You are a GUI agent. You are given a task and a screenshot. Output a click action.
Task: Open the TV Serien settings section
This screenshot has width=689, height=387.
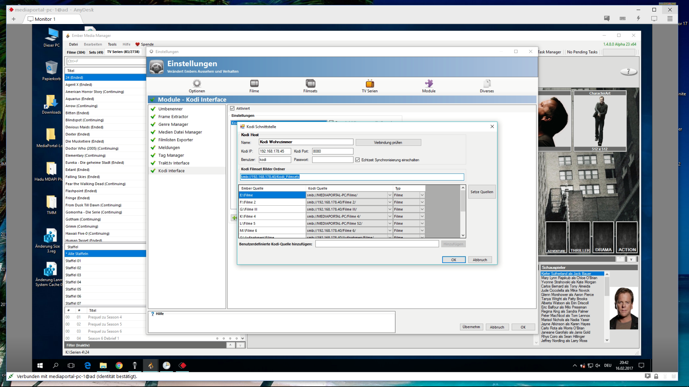click(370, 86)
